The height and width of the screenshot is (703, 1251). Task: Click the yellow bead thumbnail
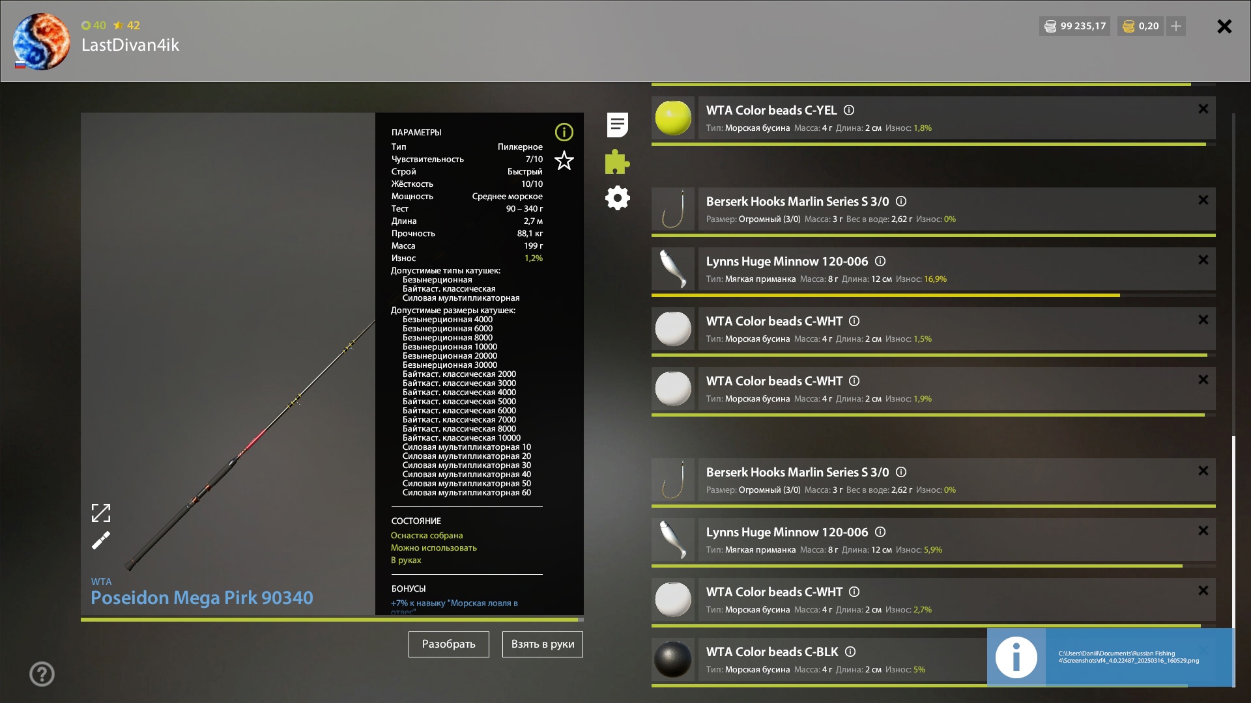pos(673,118)
